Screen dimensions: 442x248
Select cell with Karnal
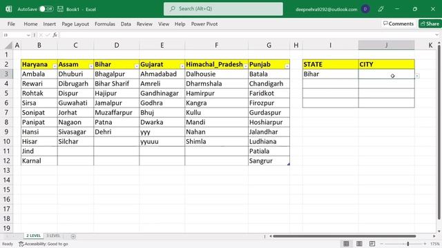tap(39, 161)
